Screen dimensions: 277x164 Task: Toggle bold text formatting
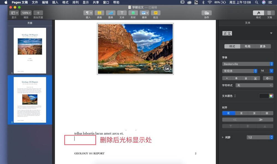[x=236, y=78]
